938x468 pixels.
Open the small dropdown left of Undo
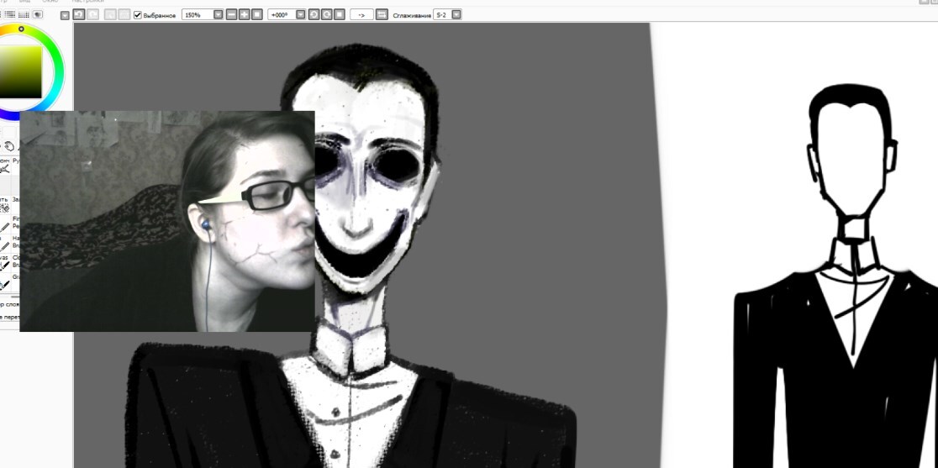(x=65, y=15)
